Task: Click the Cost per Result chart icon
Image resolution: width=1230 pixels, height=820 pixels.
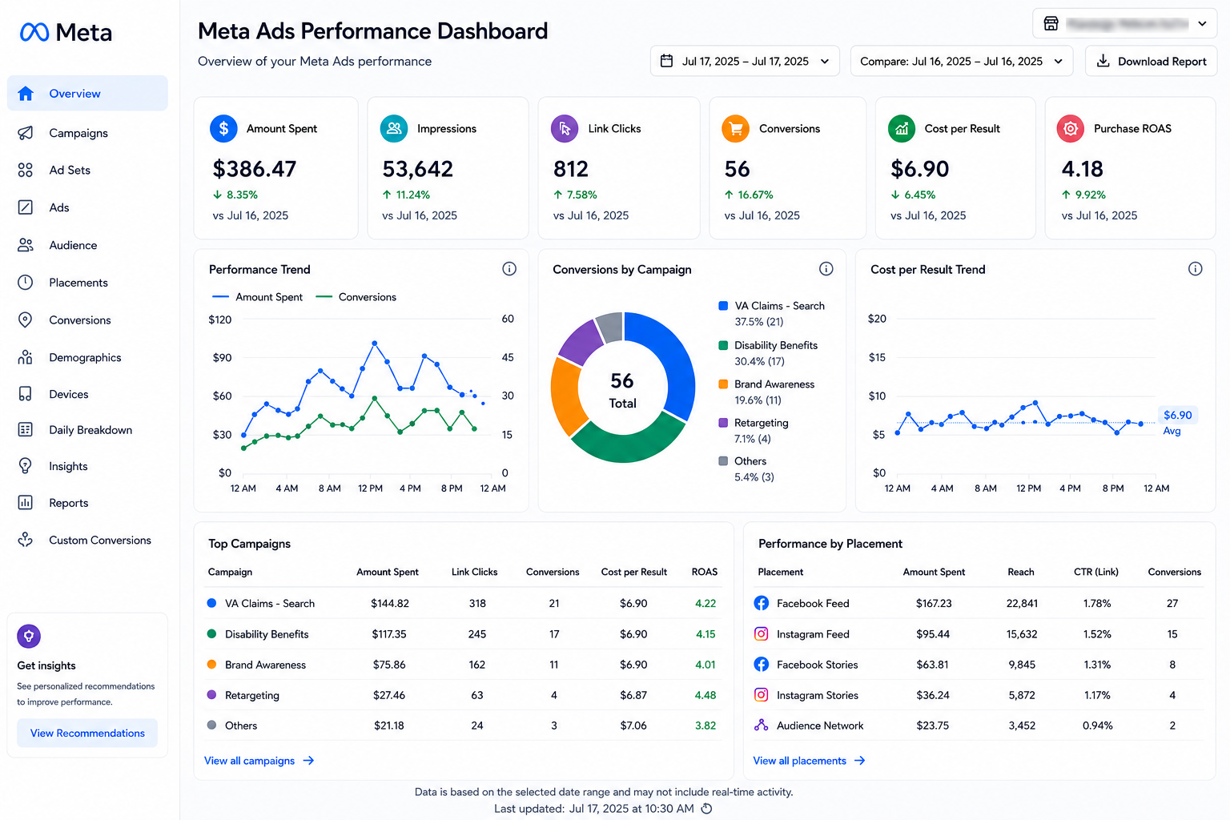Action: 902,128
